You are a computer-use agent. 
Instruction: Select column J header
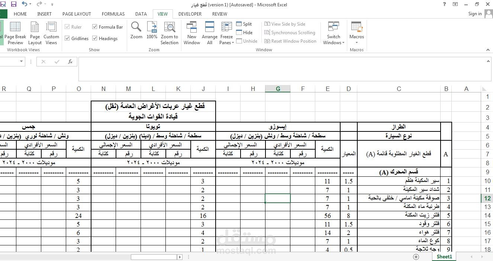tap(203, 89)
